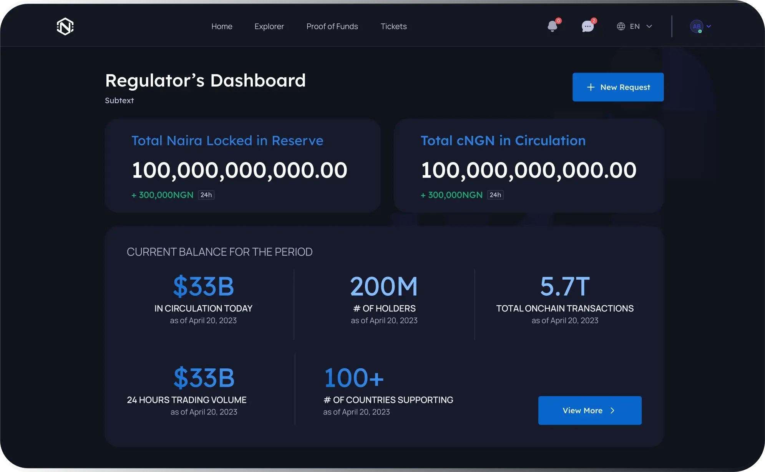Expand the EN language dropdown chevron
This screenshot has height=472, width=765.
pyautogui.click(x=649, y=26)
